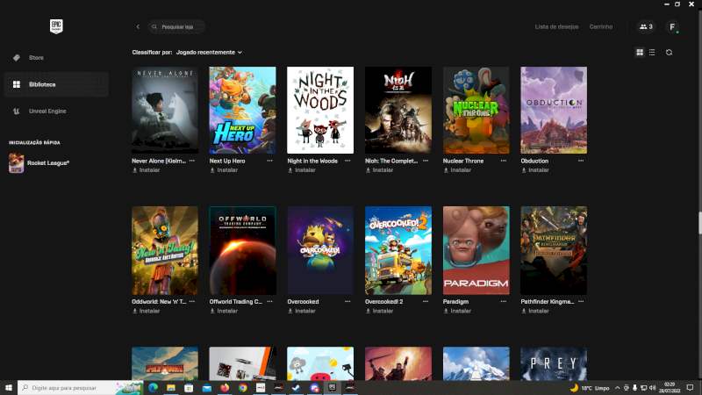Go back with the left chevron arrow

coord(138,27)
